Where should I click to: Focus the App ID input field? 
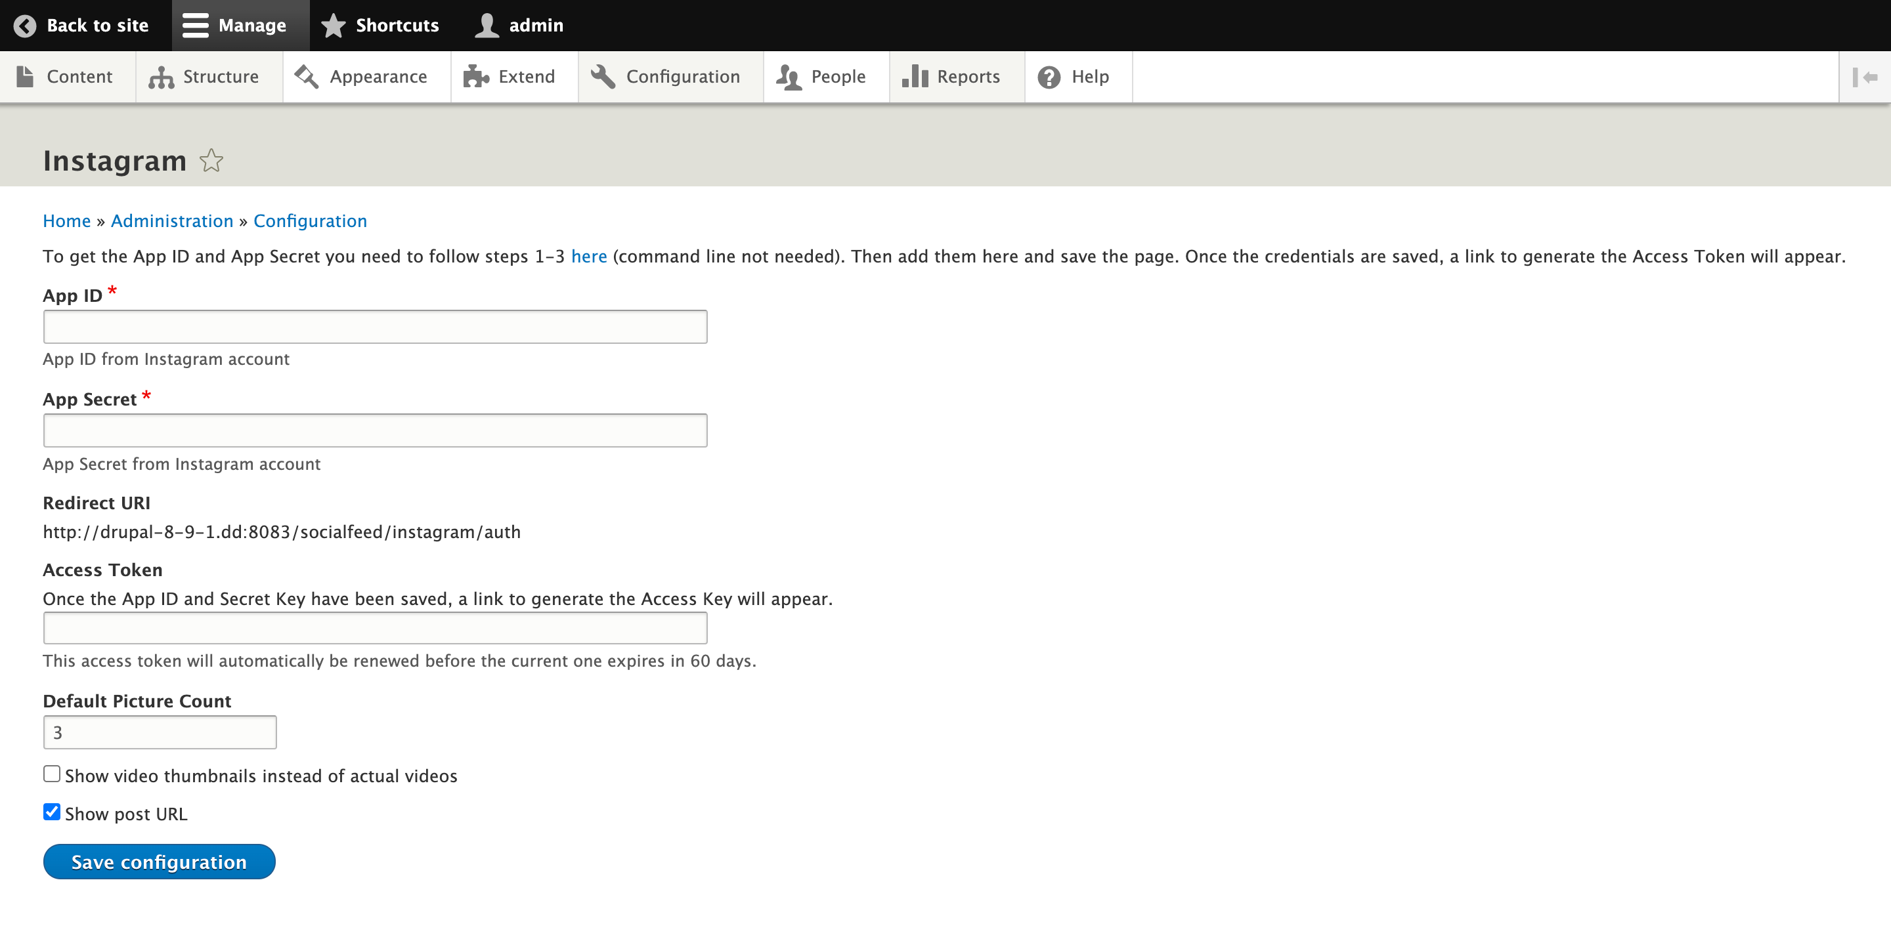coord(375,327)
